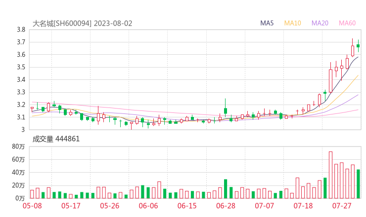
Task: Select the 07-27 date axis label
Action: click(x=342, y=206)
